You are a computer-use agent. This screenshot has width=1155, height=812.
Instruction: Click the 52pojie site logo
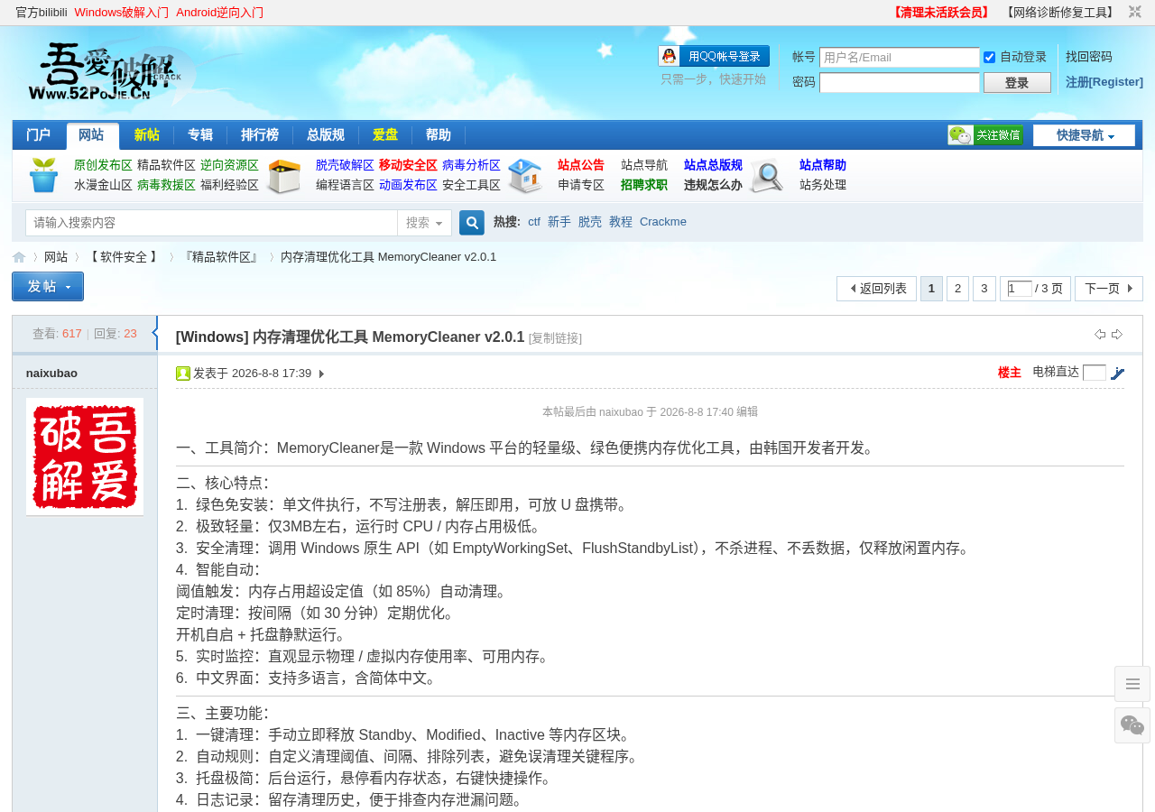click(x=105, y=72)
